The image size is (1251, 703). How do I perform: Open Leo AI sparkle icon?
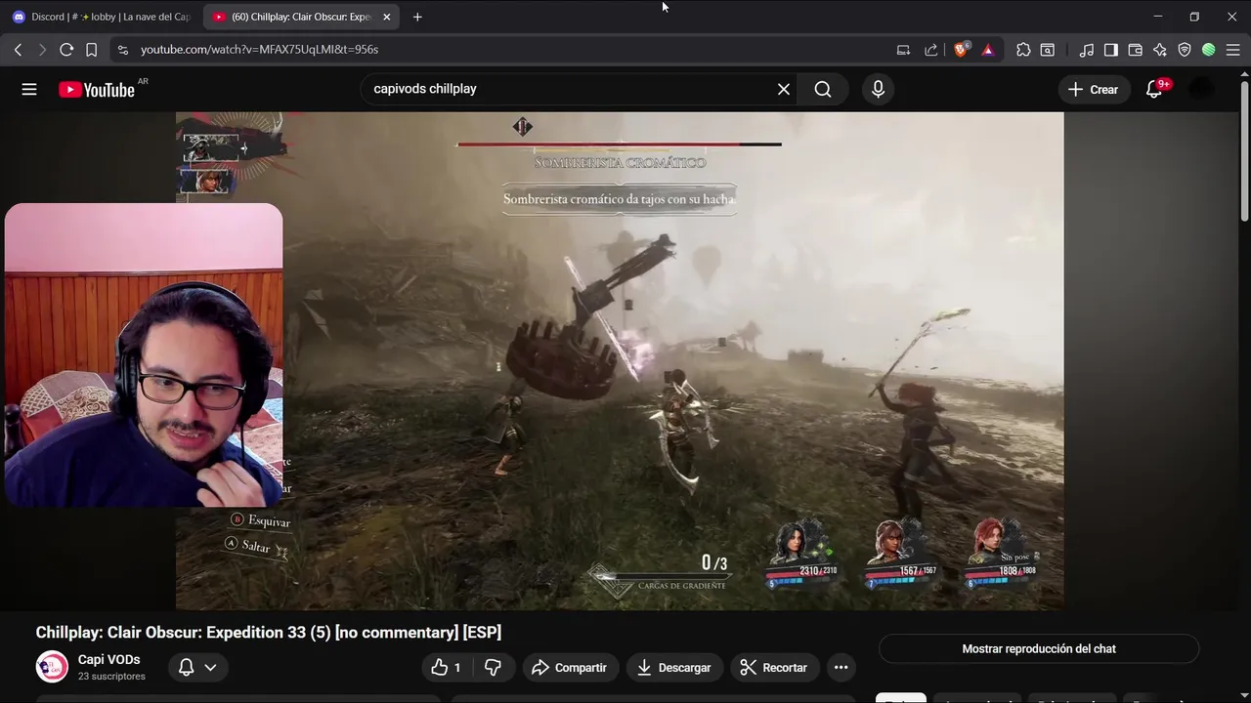pos(1160,50)
